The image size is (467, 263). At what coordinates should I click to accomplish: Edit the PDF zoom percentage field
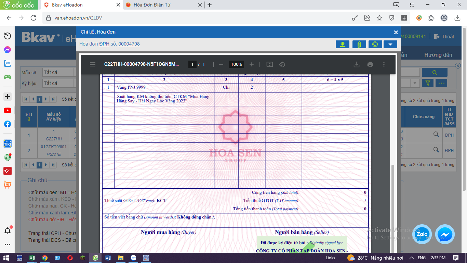[236, 64]
